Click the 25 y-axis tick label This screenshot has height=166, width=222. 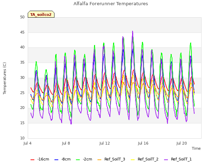(22, 93)
